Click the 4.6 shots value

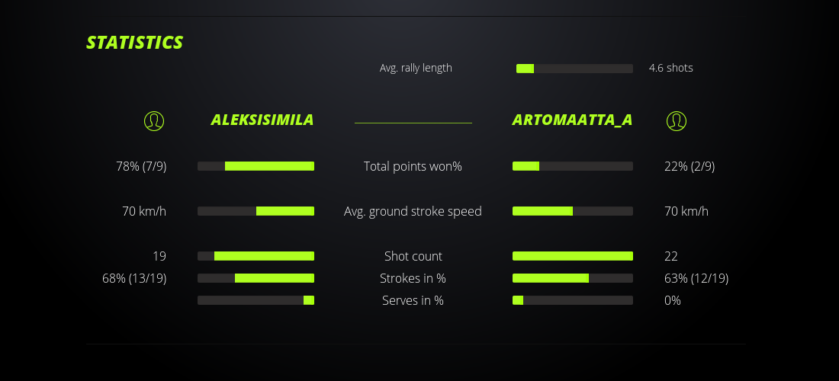click(670, 68)
